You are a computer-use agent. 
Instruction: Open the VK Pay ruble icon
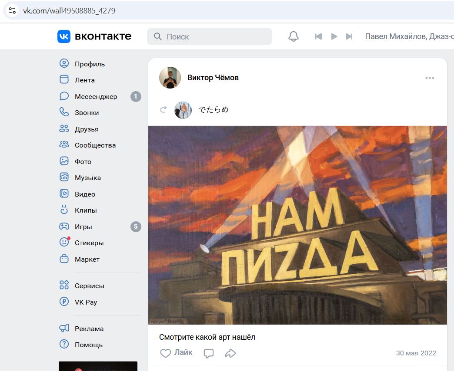64,302
